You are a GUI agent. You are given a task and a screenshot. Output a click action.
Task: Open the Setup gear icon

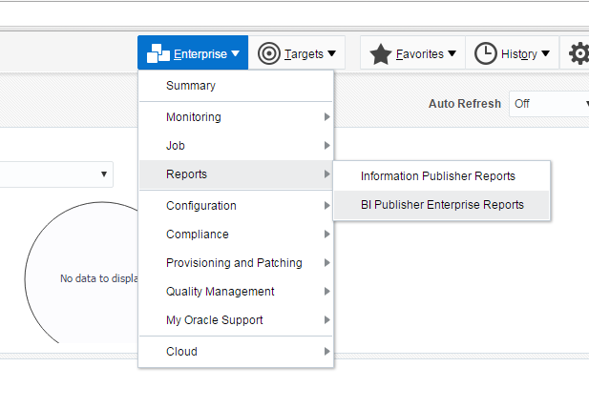[x=578, y=53]
